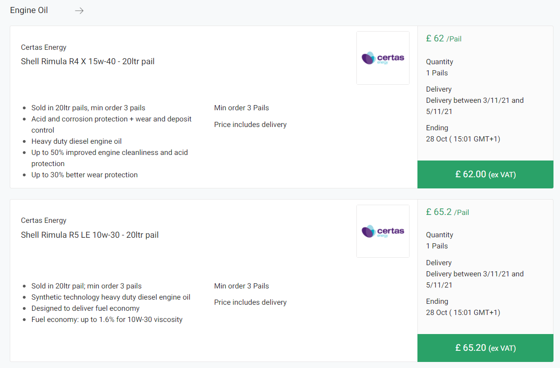The image size is (560, 368).
Task: Click Certas logo on Rimula R5 listing
Action: tap(383, 231)
